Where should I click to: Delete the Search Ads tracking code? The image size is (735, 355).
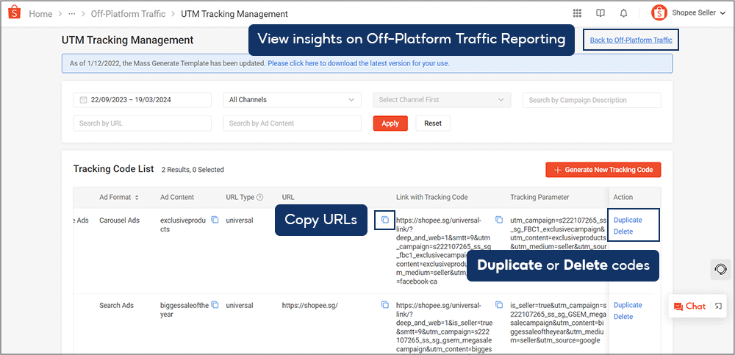(623, 317)
